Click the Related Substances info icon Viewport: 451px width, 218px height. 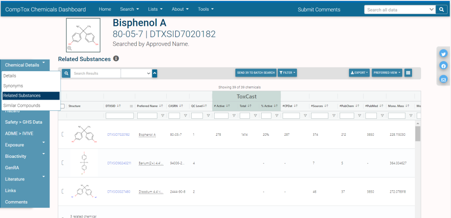click(x=116, y=59)
